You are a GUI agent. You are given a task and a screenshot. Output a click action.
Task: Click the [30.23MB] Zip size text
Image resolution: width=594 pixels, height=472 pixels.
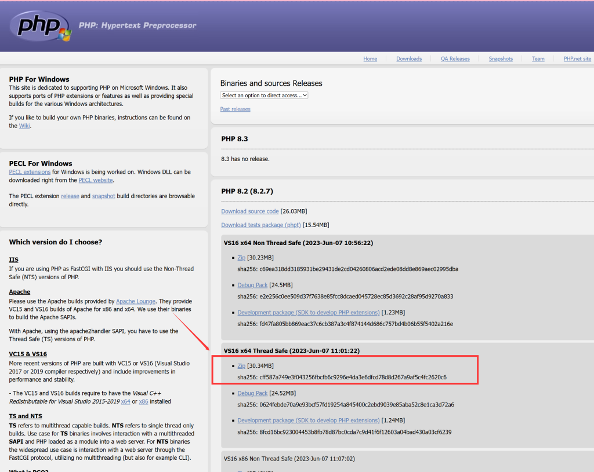pyautogui.click(x=260, y=258)
